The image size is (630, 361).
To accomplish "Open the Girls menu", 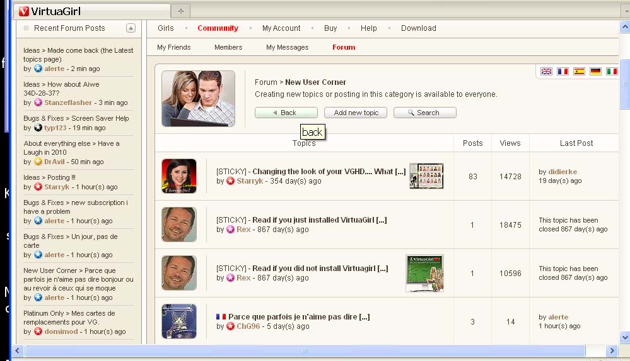I will click(165, 28).
